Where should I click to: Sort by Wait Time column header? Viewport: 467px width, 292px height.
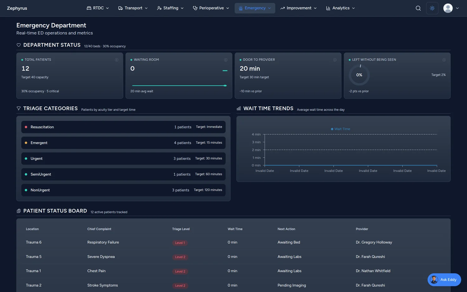click(x=235, y=229)
